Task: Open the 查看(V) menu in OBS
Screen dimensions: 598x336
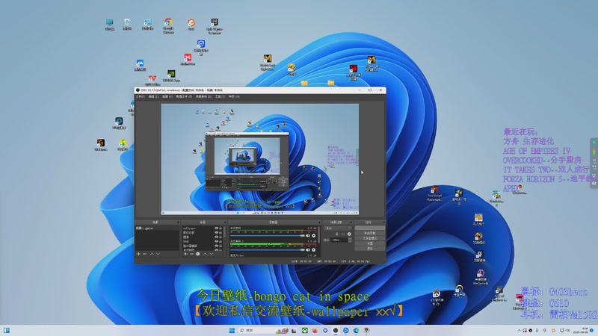Action: pyautogui.click(x=167, y=96)
